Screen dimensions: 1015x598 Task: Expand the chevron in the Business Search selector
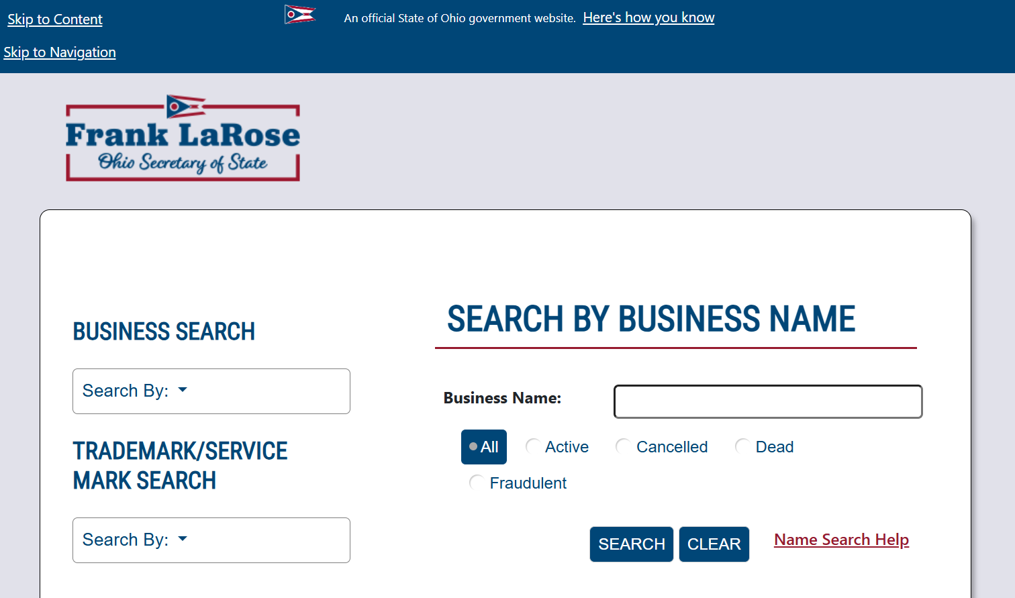[x=182, y=389]
